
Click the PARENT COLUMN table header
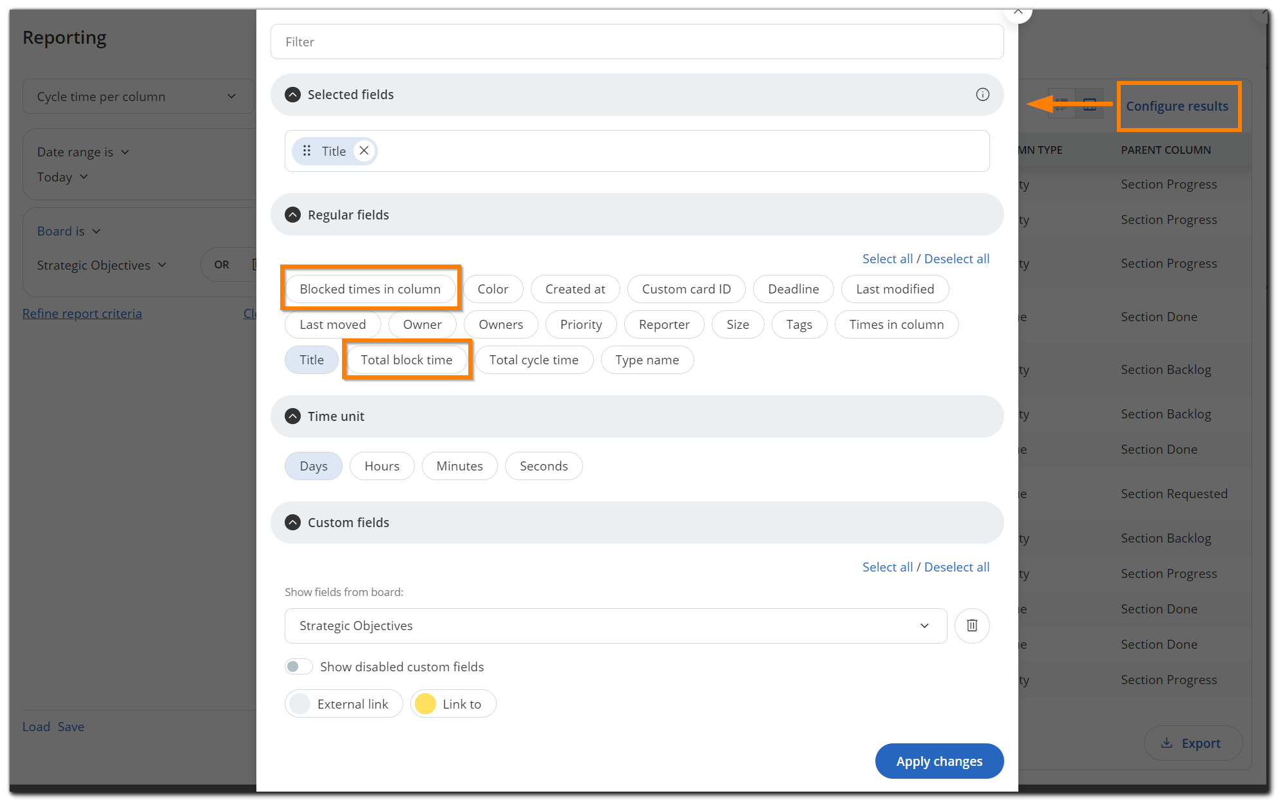click(1166, 150)
